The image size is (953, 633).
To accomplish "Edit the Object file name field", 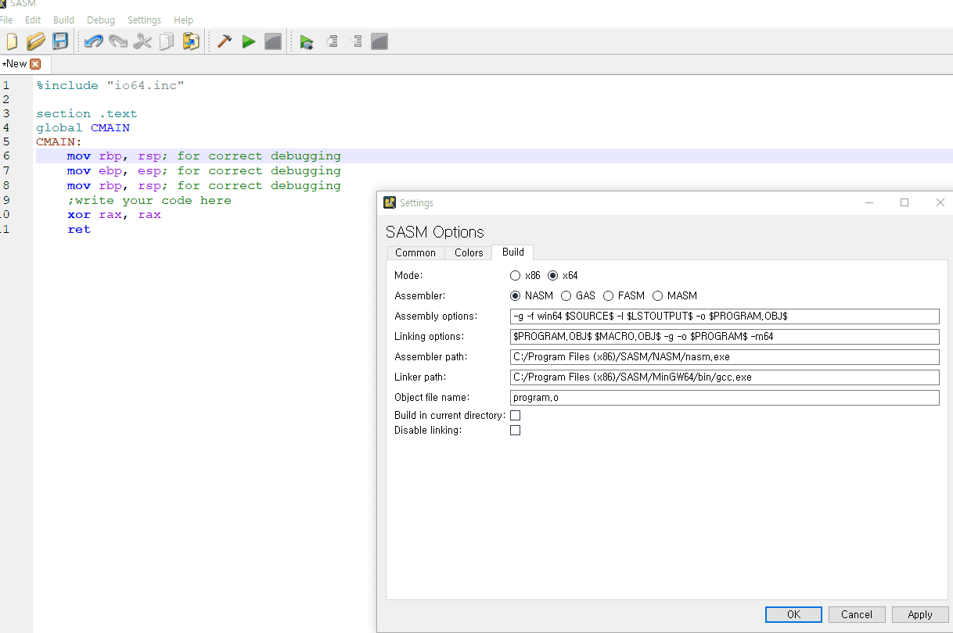I will point(725,397).
